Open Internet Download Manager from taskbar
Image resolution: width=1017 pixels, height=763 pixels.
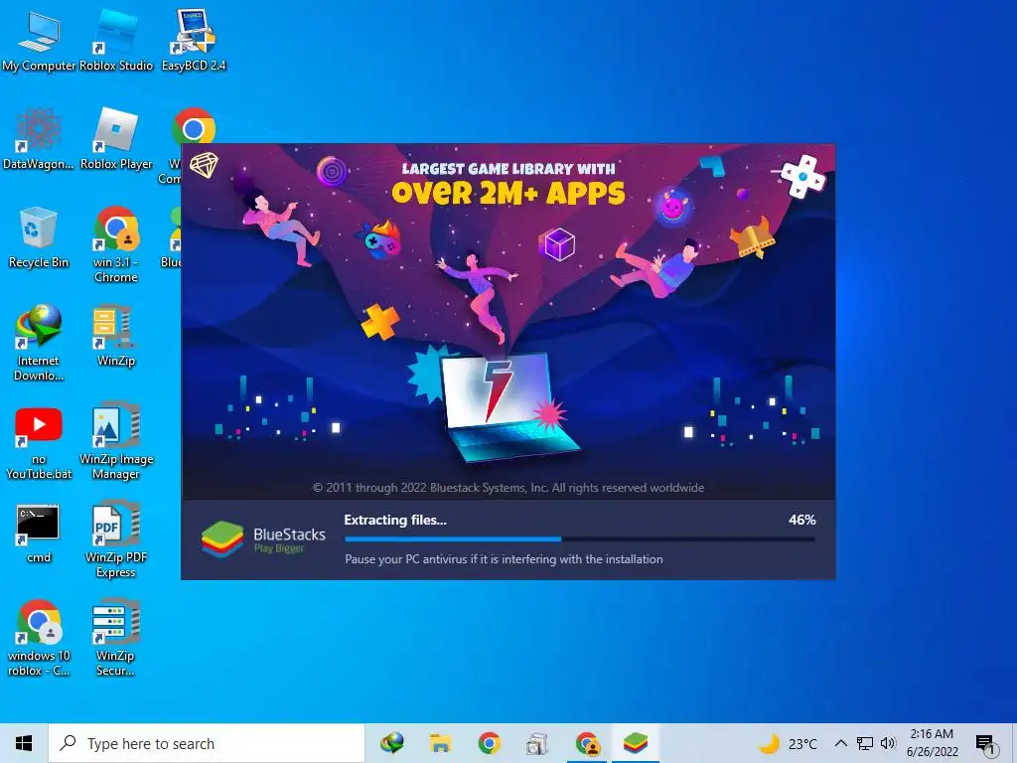(x=391, y=743)
